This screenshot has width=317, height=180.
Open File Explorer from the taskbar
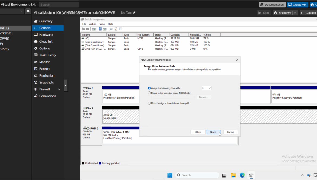tap(233, 175)
